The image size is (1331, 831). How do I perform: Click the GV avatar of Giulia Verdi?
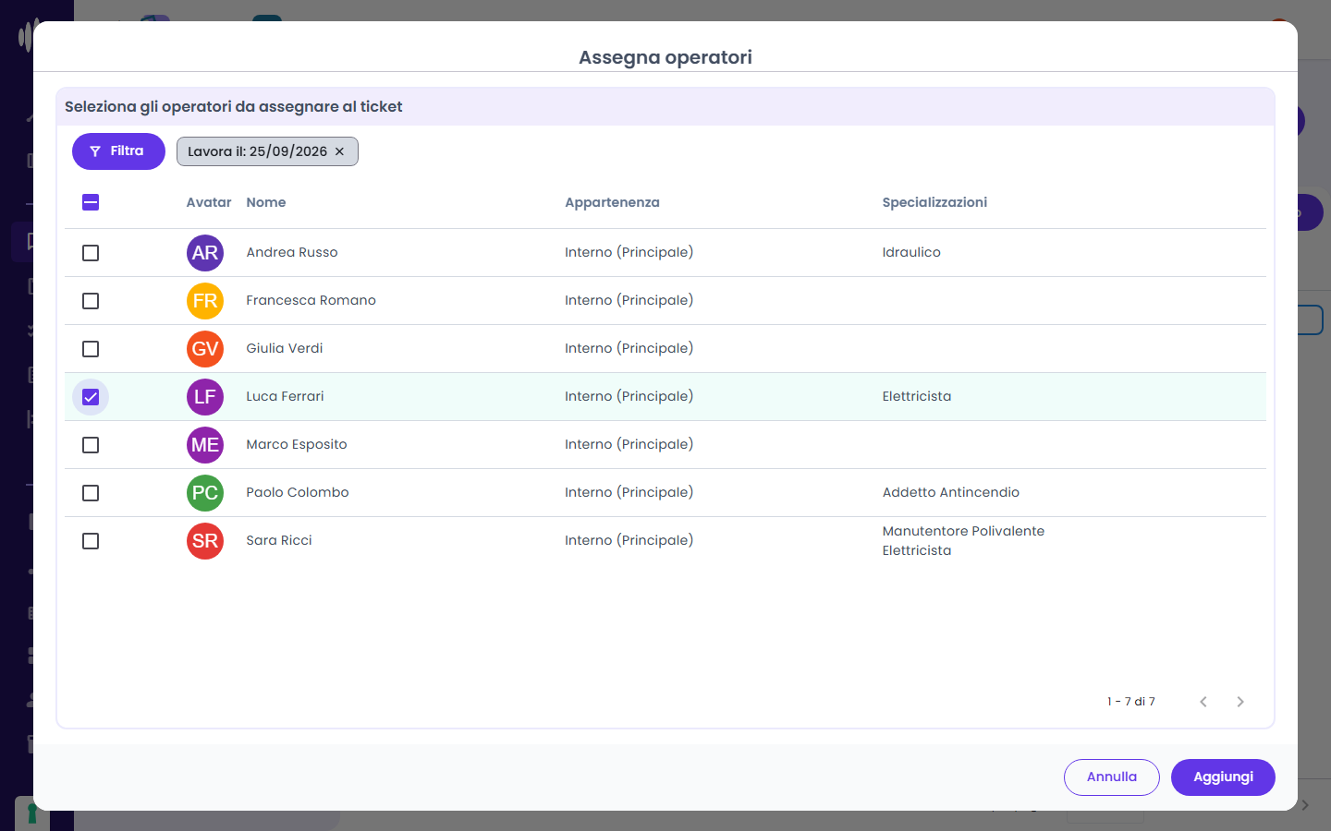(x=205, y=349)
